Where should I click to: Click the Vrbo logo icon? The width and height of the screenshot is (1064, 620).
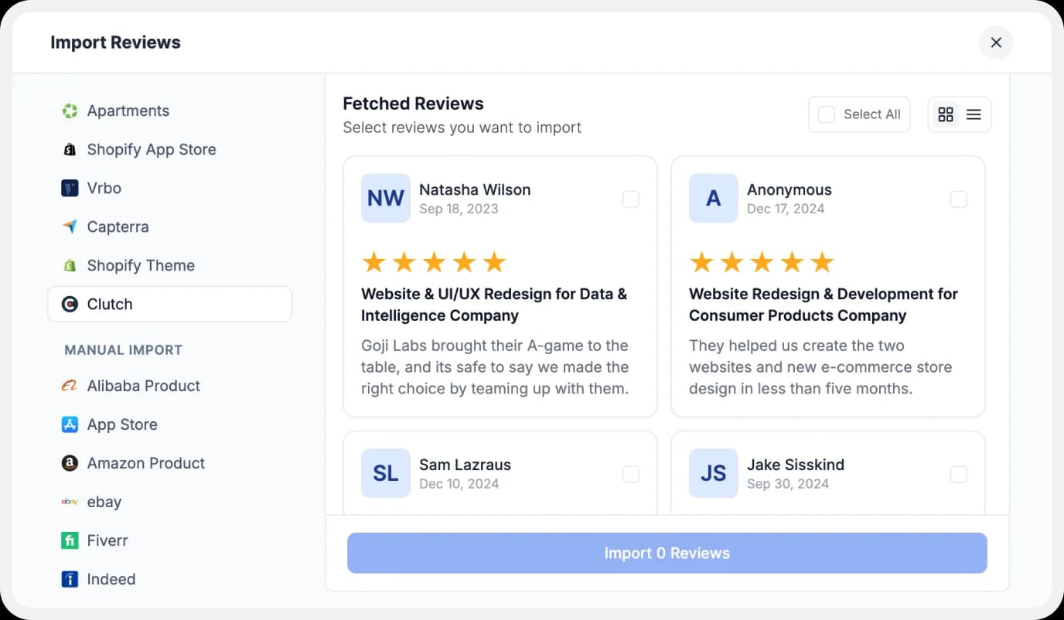(70, 189)
